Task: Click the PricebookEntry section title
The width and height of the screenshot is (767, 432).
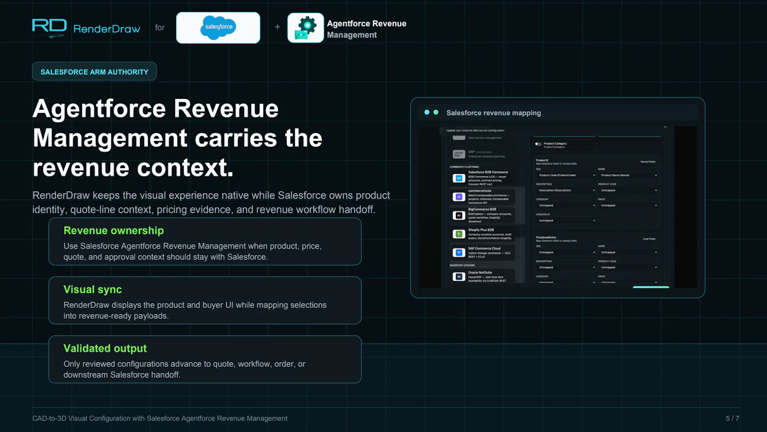Action: coord(546,237)
